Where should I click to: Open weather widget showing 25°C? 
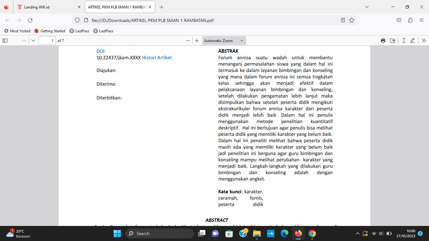click(18, 233)
